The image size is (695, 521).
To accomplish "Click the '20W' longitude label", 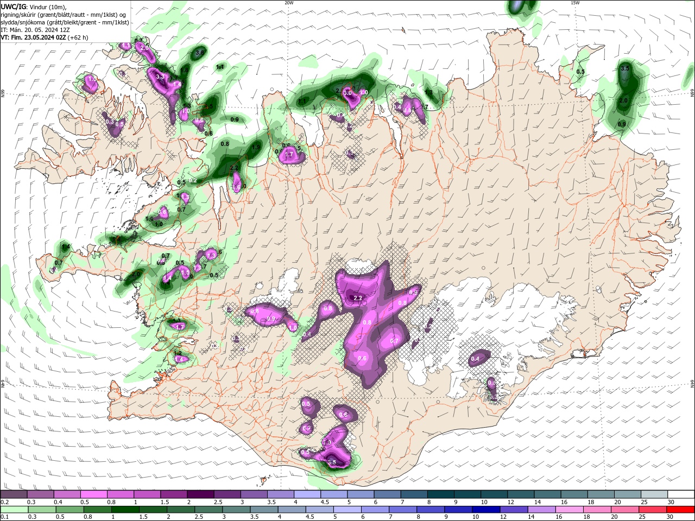I will point(289,2).
